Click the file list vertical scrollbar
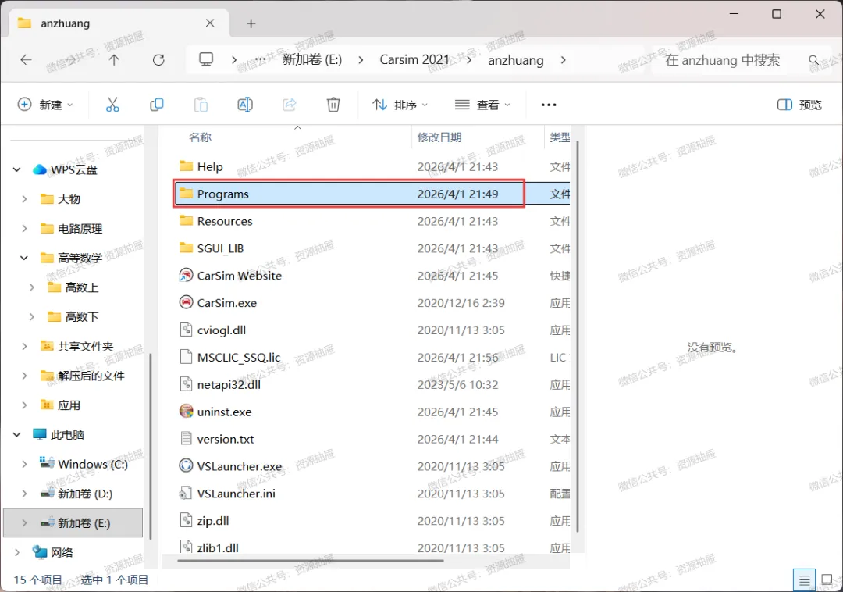 pos(578,336)
